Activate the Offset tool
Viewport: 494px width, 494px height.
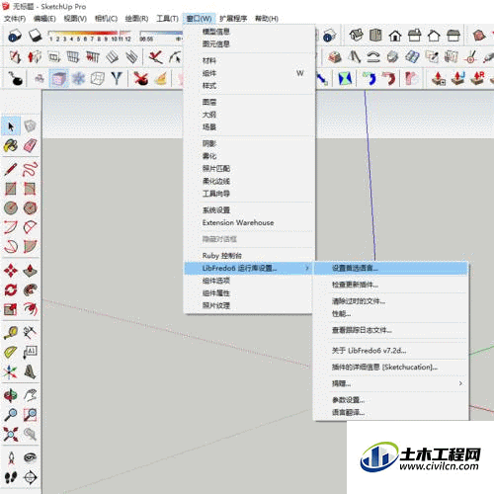(30, 309)
